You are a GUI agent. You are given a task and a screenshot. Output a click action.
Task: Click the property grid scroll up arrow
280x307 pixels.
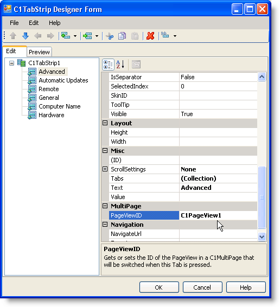[262, 77]
